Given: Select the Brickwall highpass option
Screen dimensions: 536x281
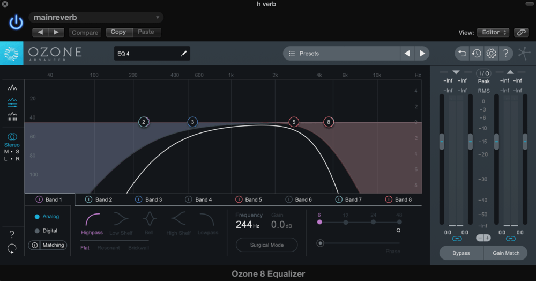Looking at the screenshot, I should coord(138,248).
